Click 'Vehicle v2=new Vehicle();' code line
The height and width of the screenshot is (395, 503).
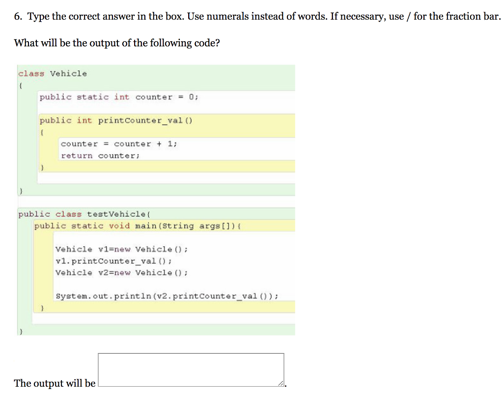[x=122, y=273]
